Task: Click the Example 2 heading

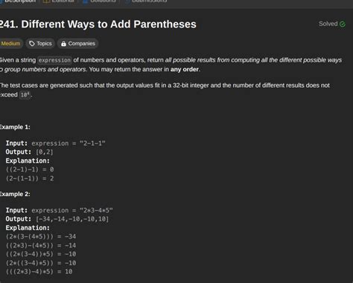Action: point(15,194)
